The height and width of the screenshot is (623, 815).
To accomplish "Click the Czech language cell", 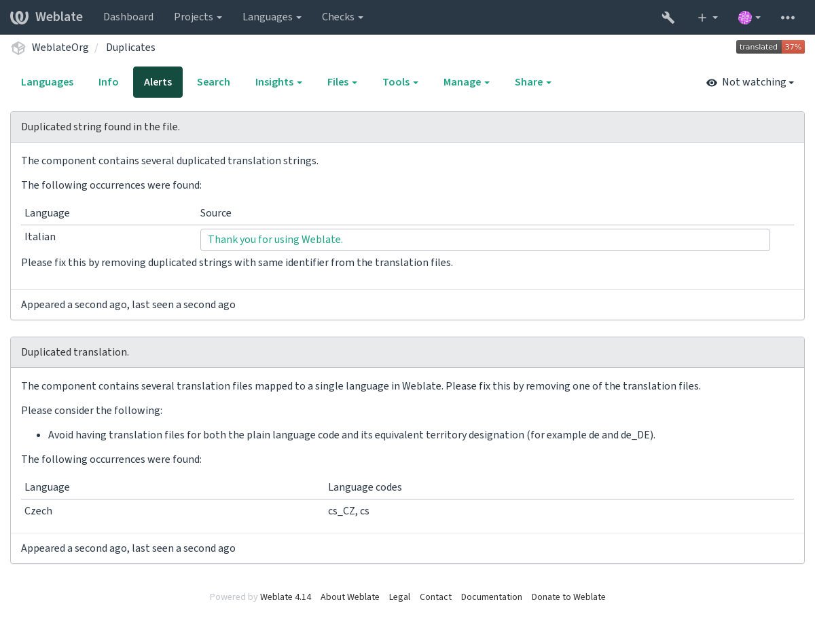I will 38,511.
